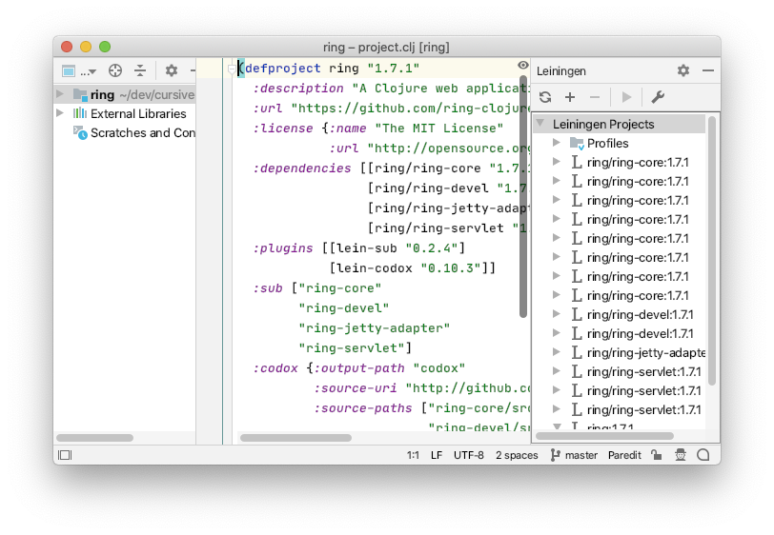Click the "ring-servlet" string in :sub

click(352, 348)
